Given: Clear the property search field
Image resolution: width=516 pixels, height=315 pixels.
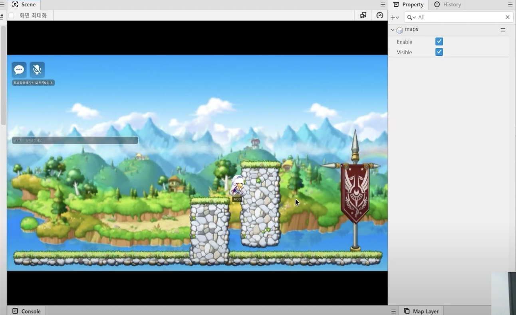Looking at the screenshot, I should [508, 17].
